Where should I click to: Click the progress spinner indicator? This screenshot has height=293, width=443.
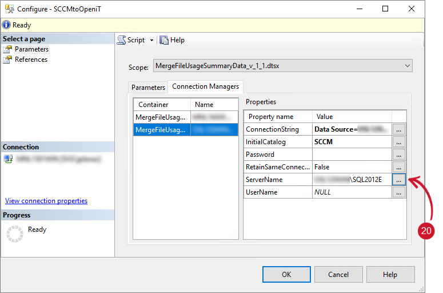click(x=15, y=234)
